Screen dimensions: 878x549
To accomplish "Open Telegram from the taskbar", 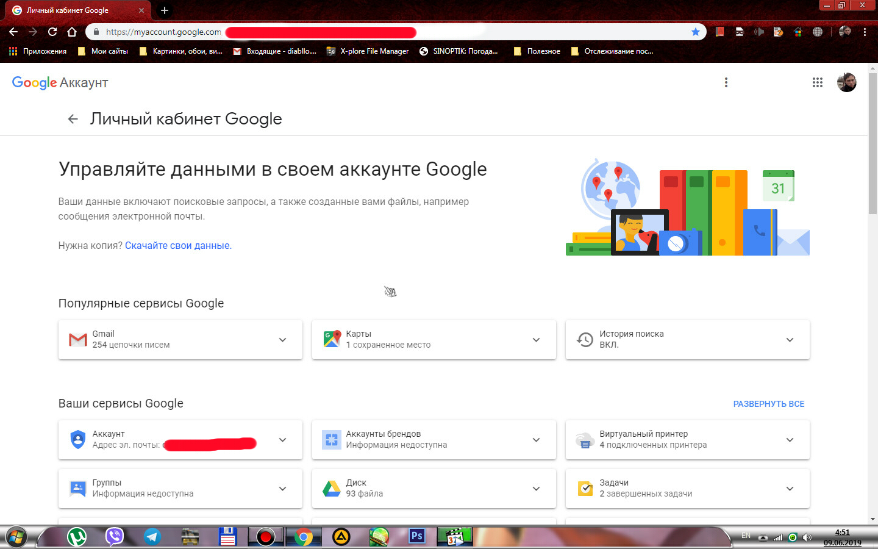I will click(x=152, y=537).
